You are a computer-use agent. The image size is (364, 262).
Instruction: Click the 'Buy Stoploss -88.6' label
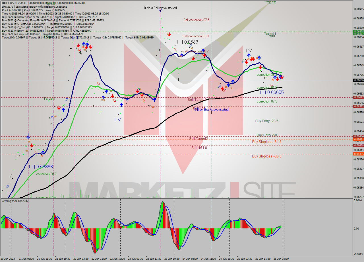coord(267,156)
